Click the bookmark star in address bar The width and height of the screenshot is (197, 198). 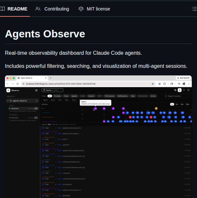pos(153,84)
